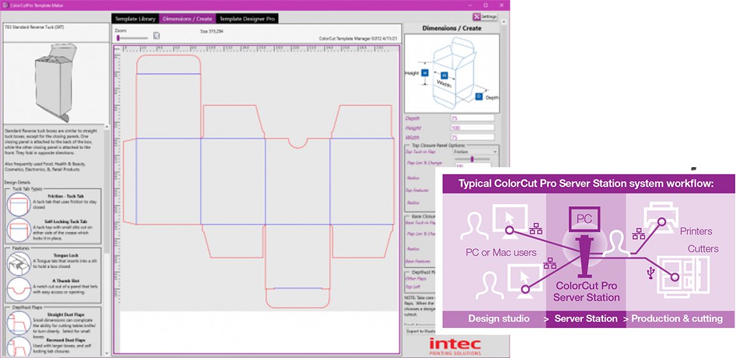748x358 pixels.
Task: Click the Zoom slider handle
Action: click(118, 38)
